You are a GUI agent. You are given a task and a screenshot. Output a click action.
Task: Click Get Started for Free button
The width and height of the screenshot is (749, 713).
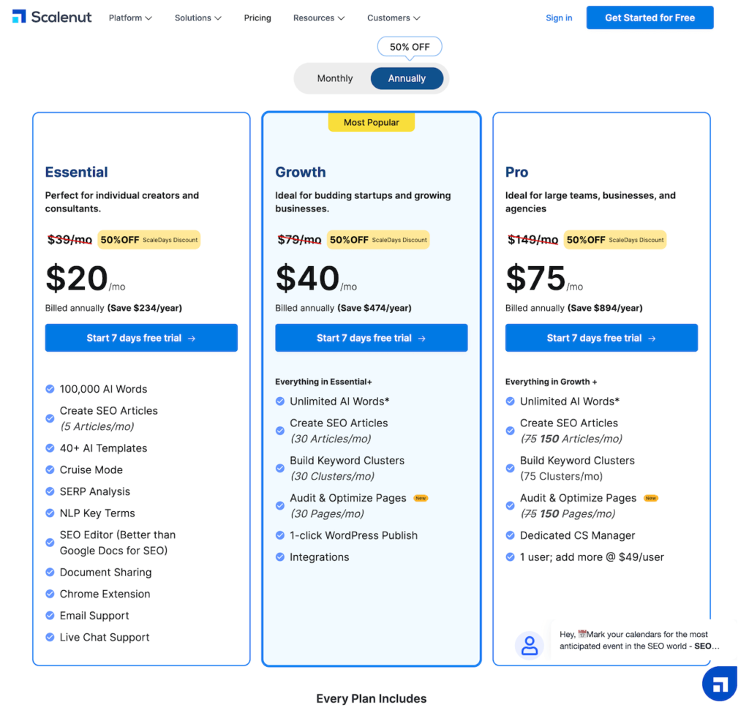tap(650, 18)
